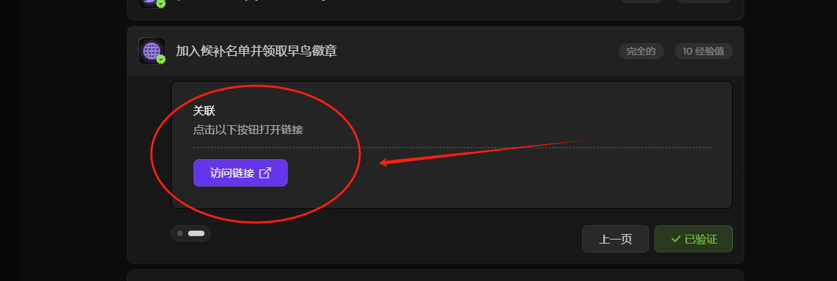Click the 关联 heading
This screenshot has width=837, height=281.
tap(204, 111)
